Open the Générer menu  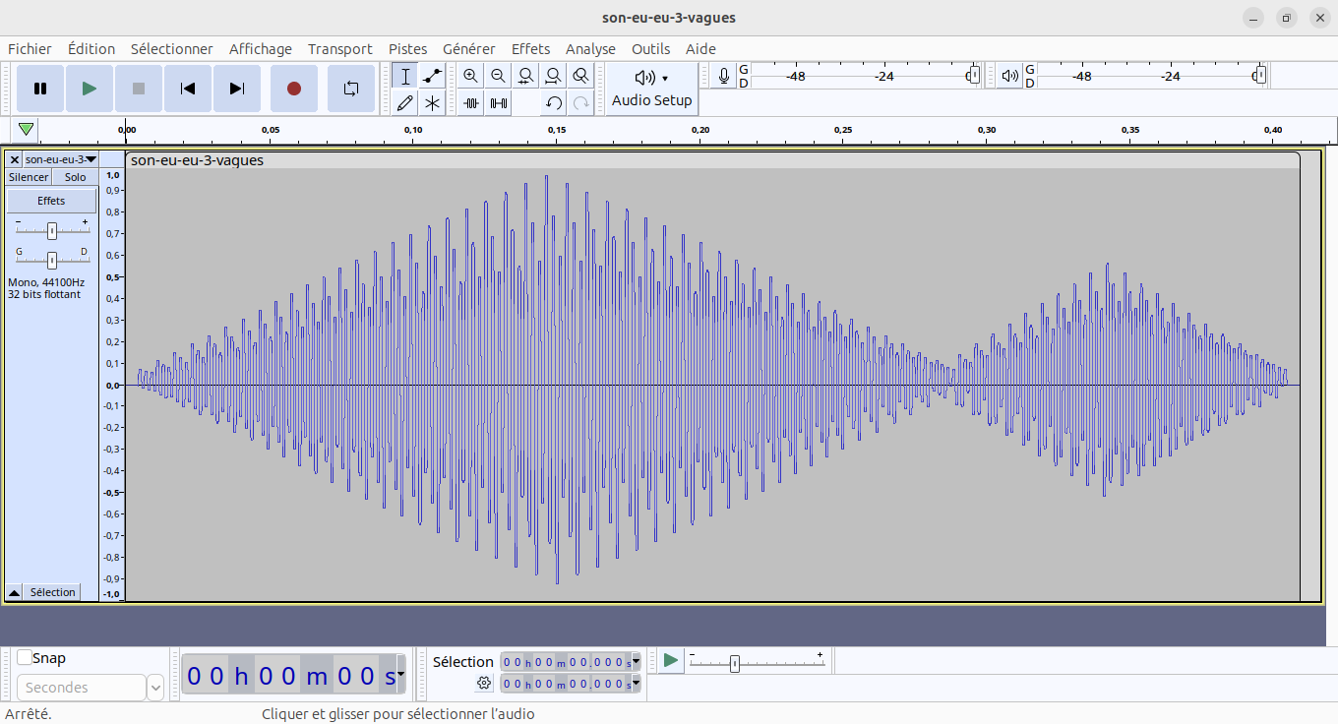468,49
